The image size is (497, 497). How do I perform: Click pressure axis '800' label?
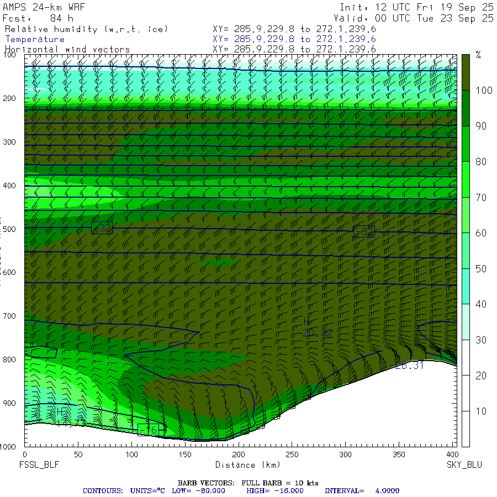9,359
